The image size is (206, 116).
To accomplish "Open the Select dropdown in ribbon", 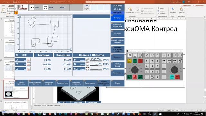I will pyautogui.click(x=162, y=14).
